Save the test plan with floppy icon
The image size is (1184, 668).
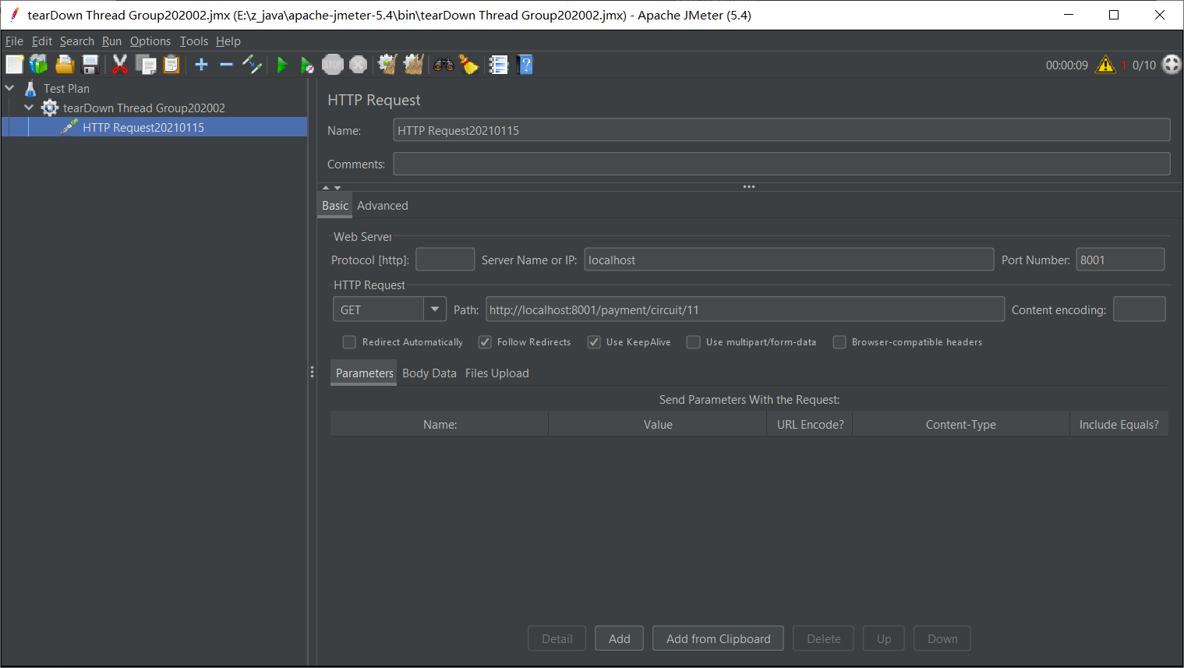(90, 65)
